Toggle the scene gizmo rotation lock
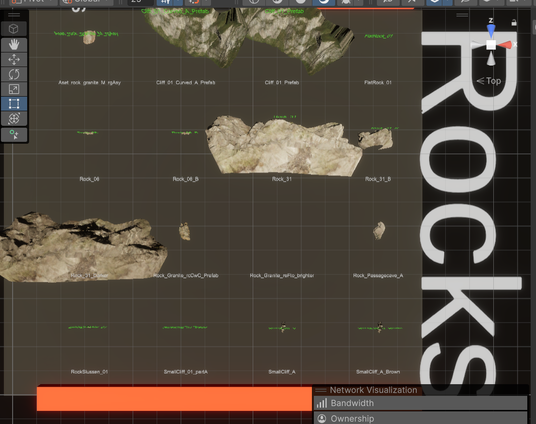 pos(514,22)
